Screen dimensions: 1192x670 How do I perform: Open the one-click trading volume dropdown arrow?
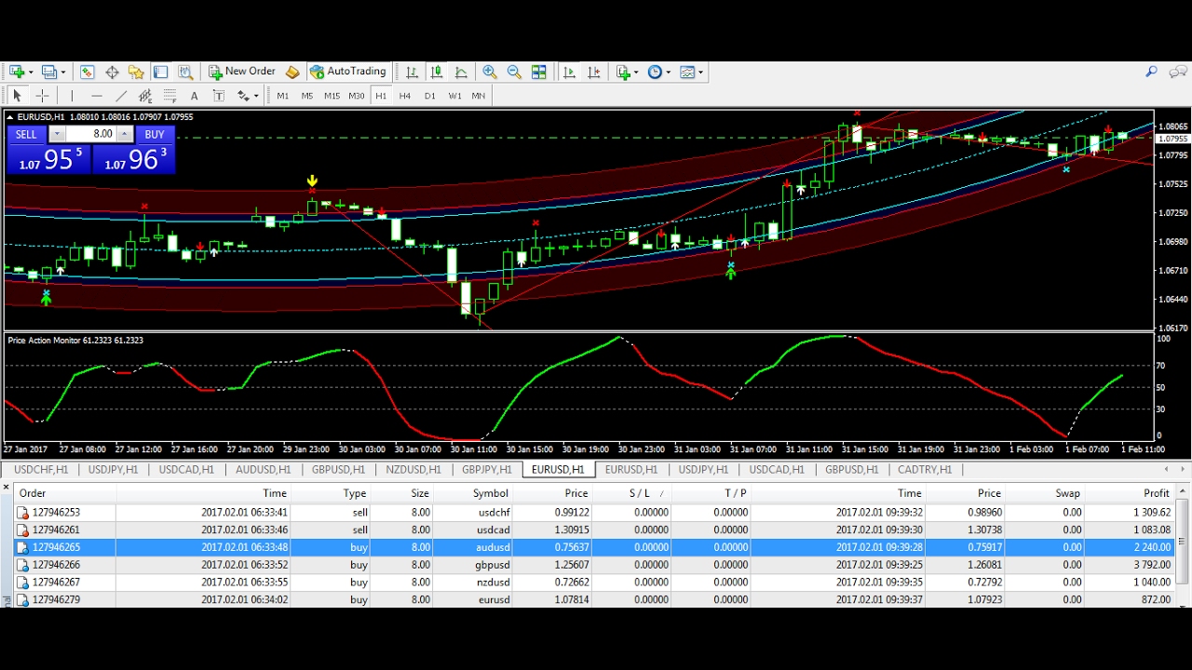pyautogui.click(x=56, y=135)
